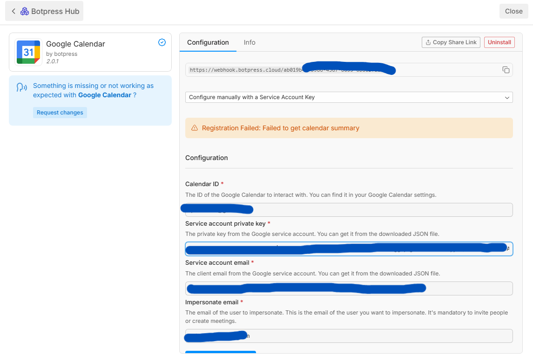Click the back arrow beside Botpress Hub
The height and width of the screenshot is (355, 533).
tap(13, 11)
